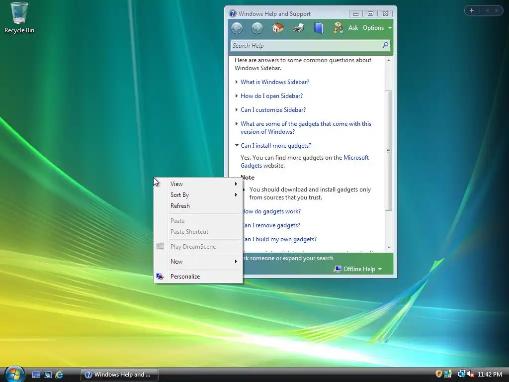Open 'Can I remove gadgets?' topic
The image size is (509, 382).
pyautogui.click(x=271, y=225)
